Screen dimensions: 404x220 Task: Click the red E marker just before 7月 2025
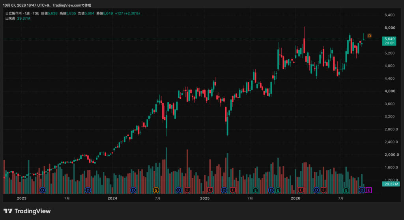pos(233,190)
